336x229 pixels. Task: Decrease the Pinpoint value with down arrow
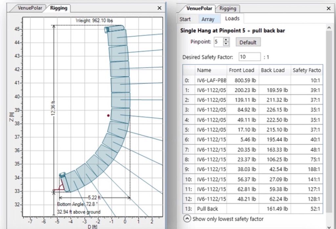coord(226,44)
